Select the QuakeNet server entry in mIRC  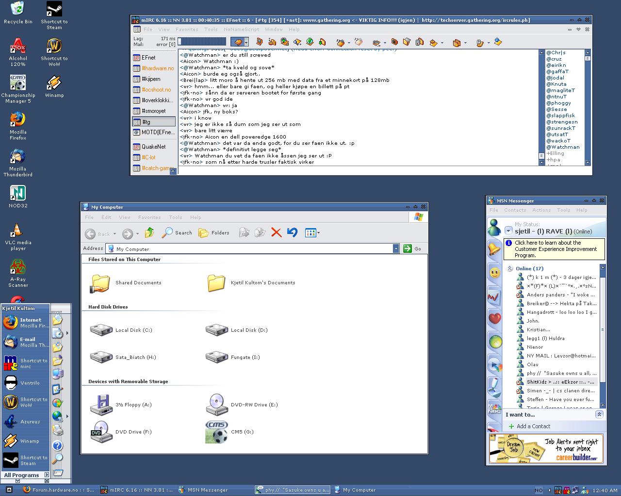pyautogui.click(x=154, y=147)
